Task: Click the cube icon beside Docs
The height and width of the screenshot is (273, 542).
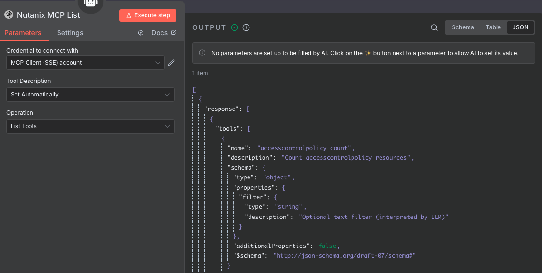Action: coord(141,33)
